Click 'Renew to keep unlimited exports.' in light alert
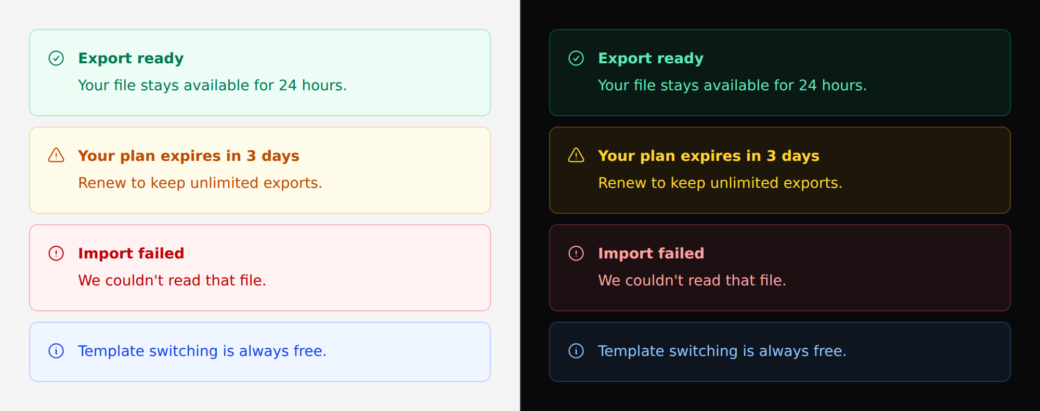Viewport: 1040px width, 411px height. 200,183
